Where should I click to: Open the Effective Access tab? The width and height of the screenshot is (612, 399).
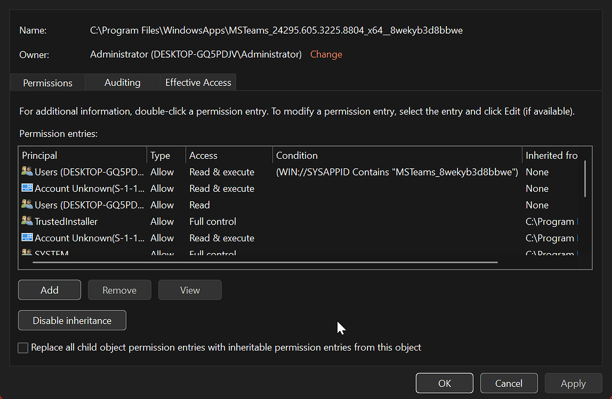198,82
